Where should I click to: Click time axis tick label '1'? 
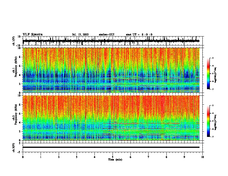point(41,157)
